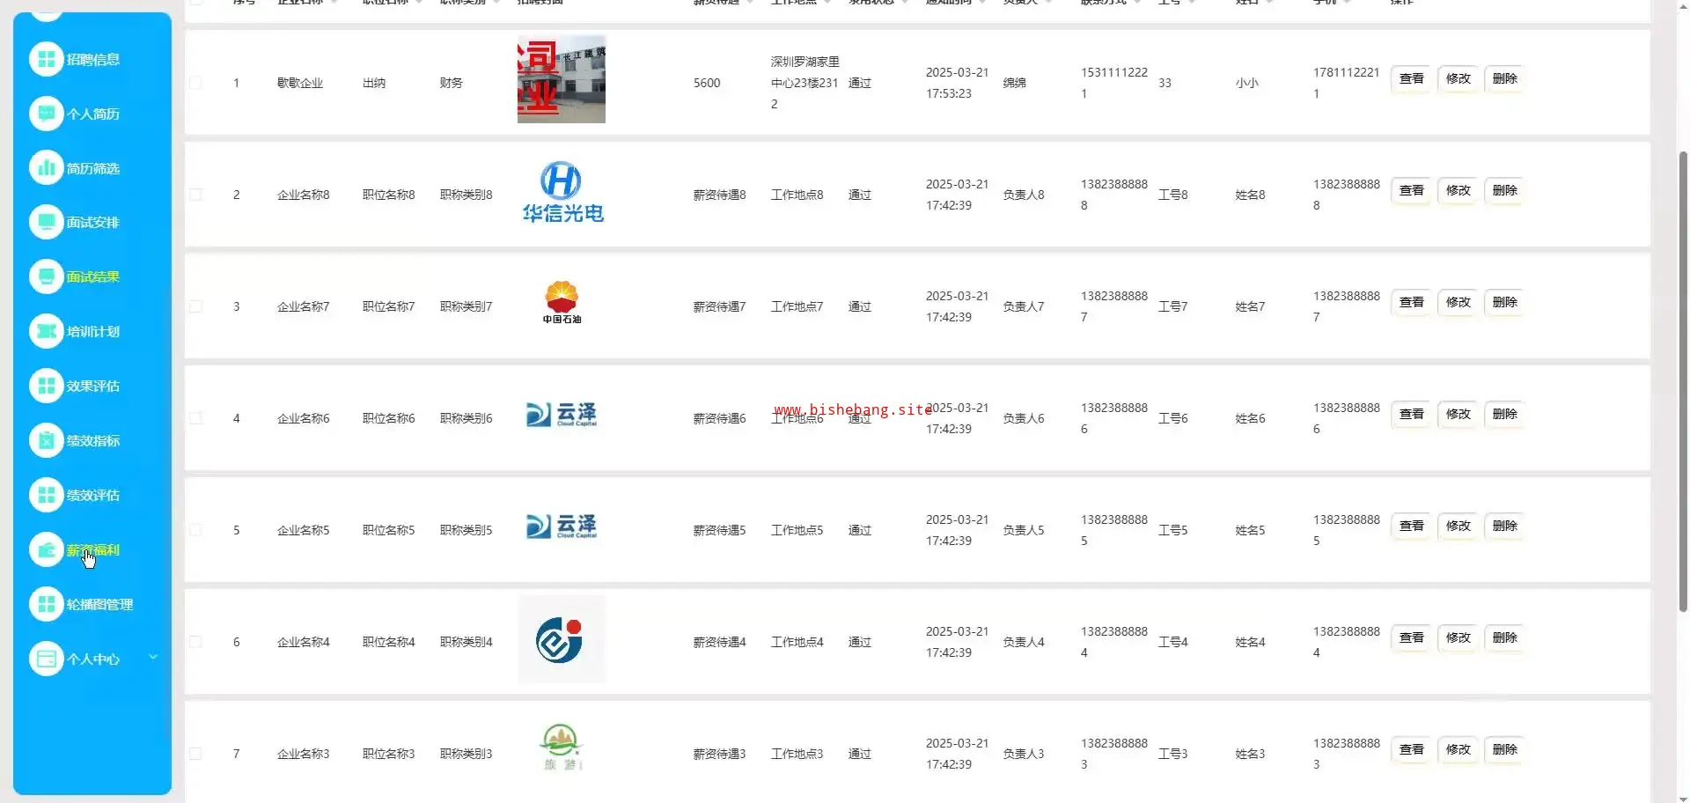This screenshot has width=1690, height=803.
Task: Click the cell 负责人5
Action: click(x=1023, y=530)
